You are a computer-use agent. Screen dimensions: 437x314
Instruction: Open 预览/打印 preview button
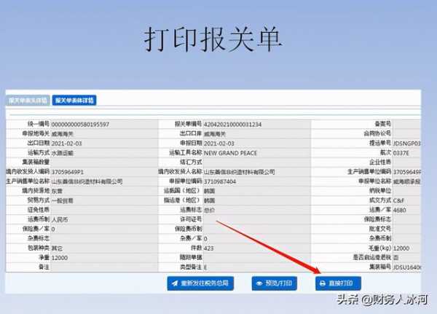coord(275,283)
